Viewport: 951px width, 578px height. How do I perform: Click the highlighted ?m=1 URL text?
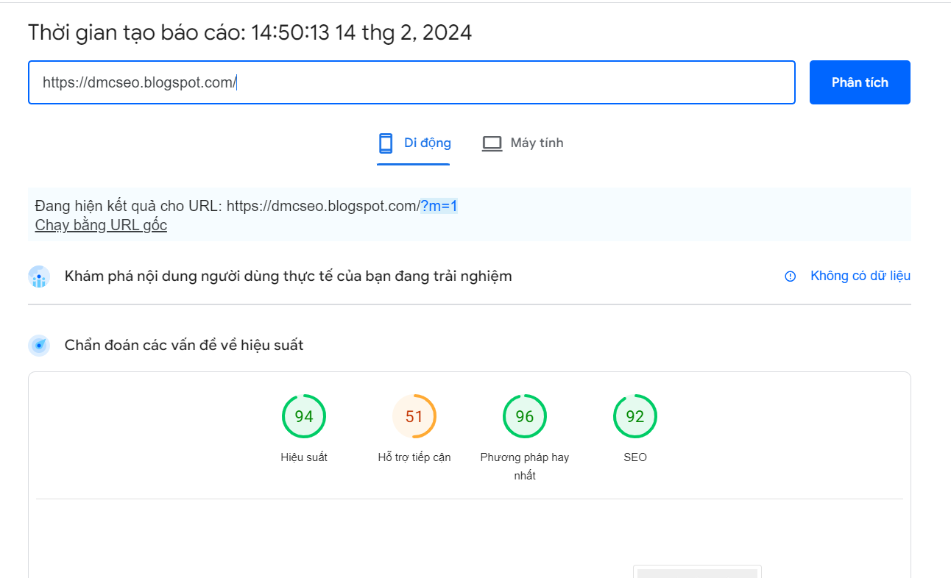[439, 206]
